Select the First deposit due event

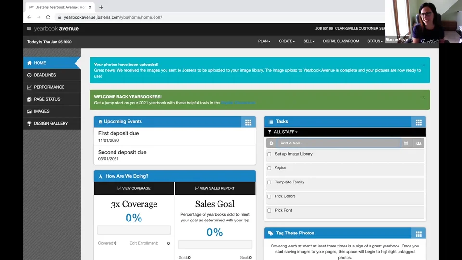[175, 136]
